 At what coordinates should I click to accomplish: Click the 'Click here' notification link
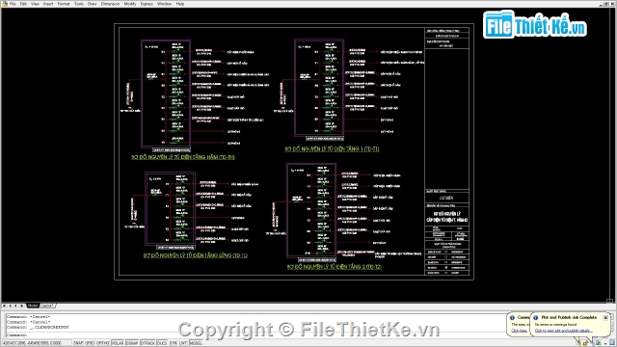(x=519, y=331)
